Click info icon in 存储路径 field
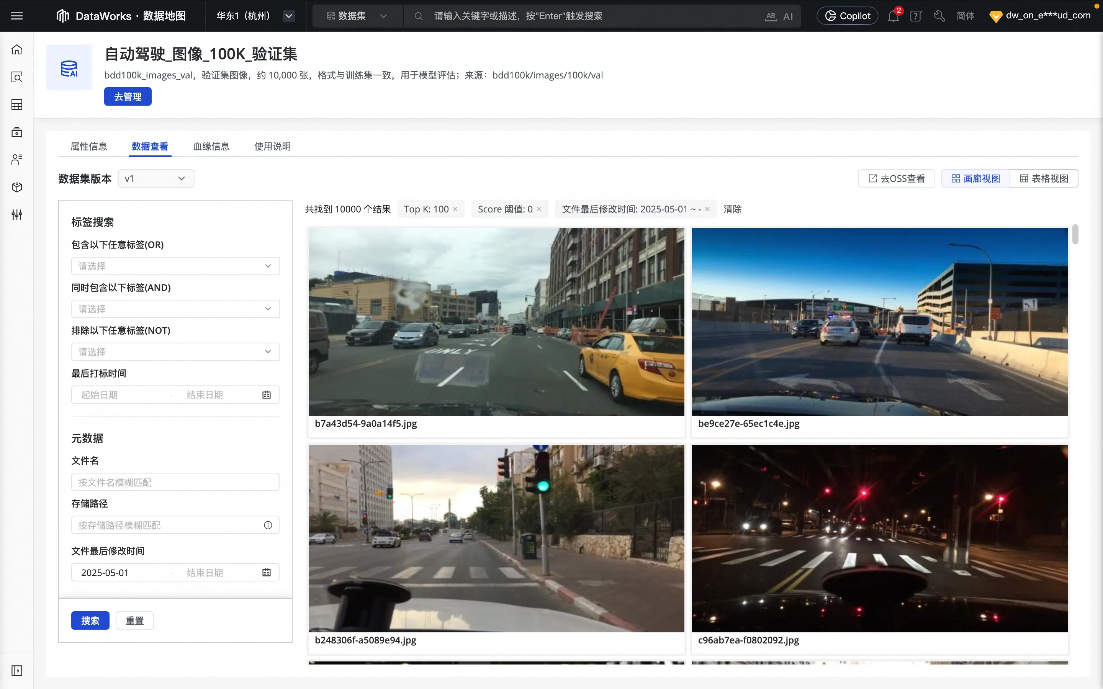Image resolution: width=1103 pixels, height=689 pixels. [268, 526]
